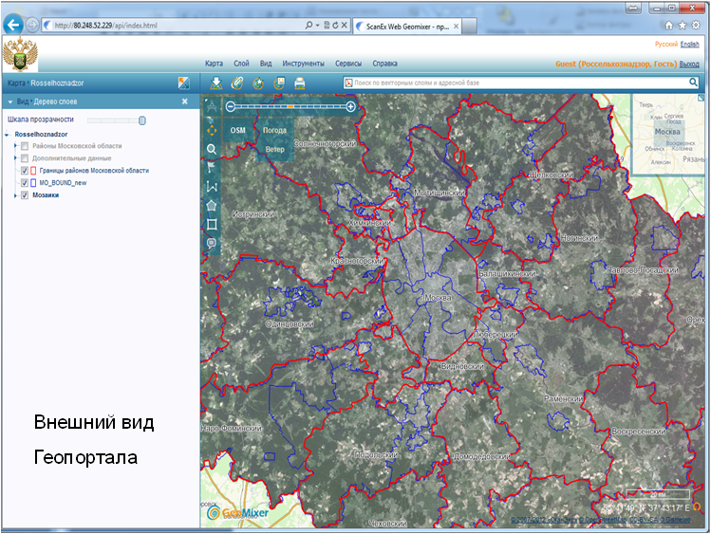The height and width of the screenshot is (534, 711).
Task: Click the zoom out minus button
Action: [231, 106]
